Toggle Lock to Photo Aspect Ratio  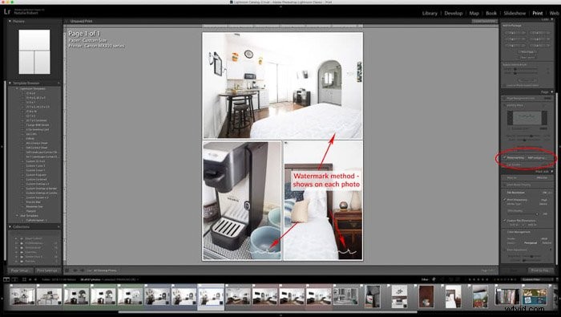click(x=505, y=86)
